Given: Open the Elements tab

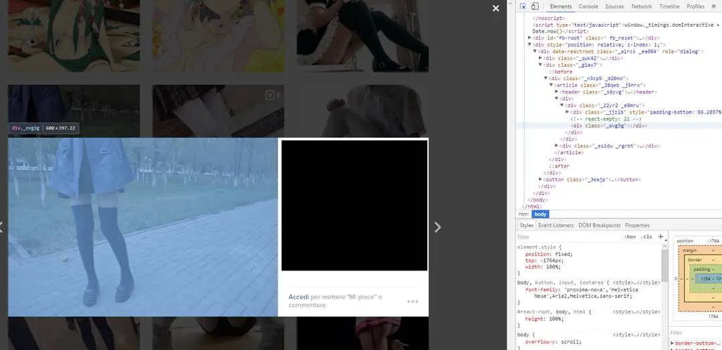Looking at the screenshot, I should pos(560,7).
